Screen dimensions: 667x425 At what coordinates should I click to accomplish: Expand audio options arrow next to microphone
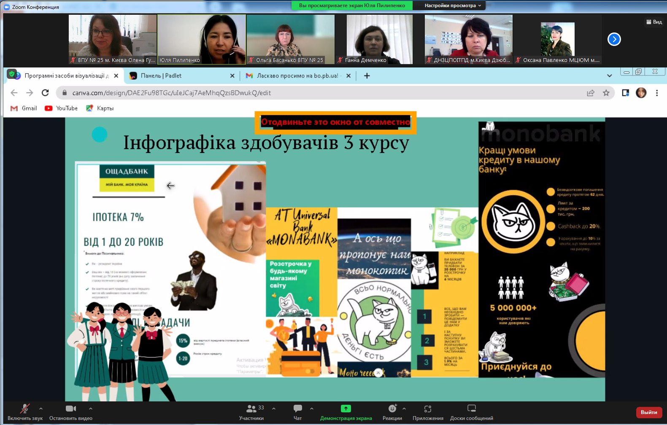click(41, 409)
